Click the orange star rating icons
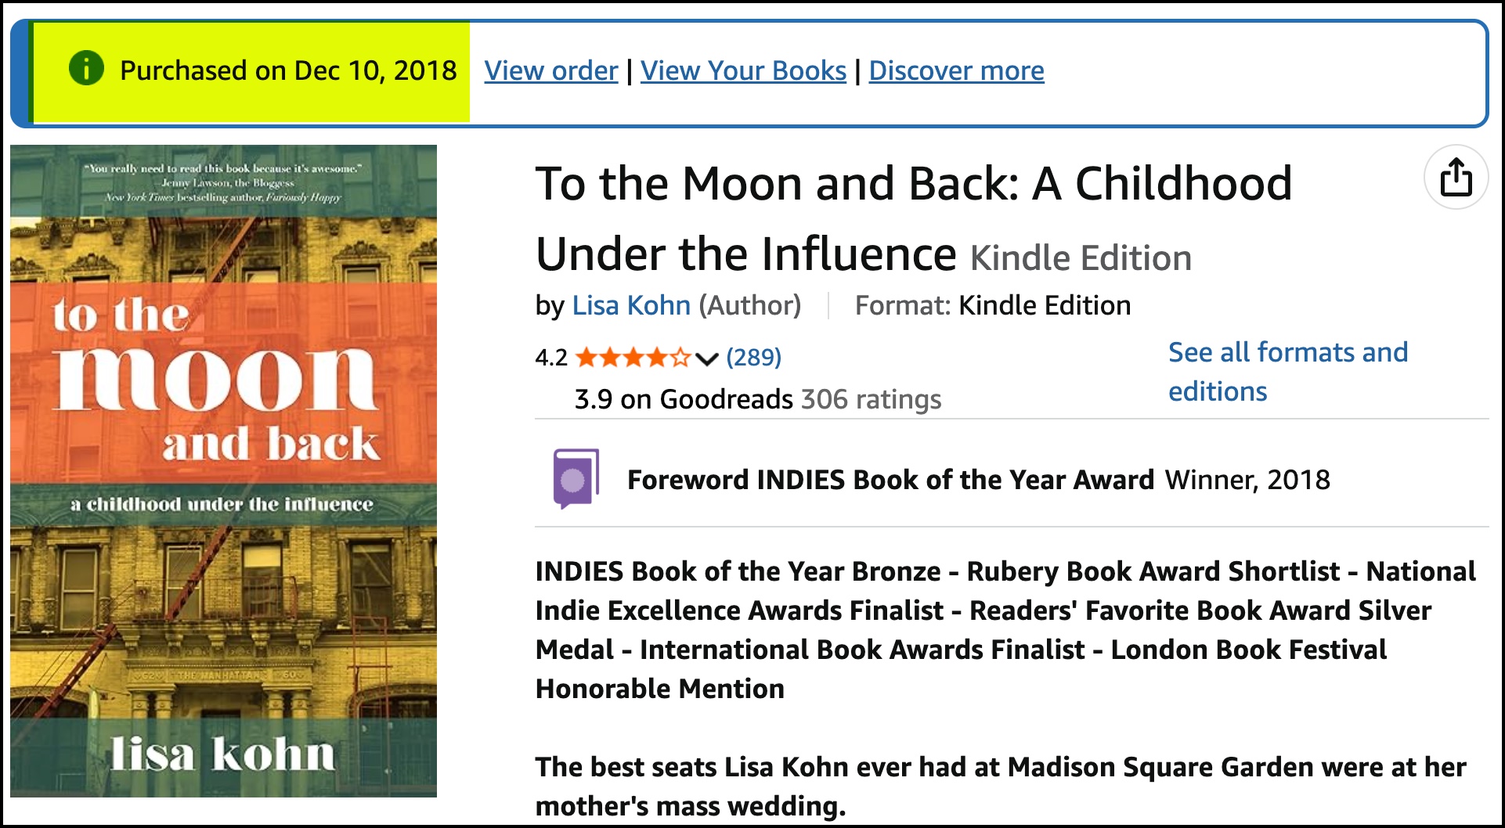 click(x=633, y=358)
